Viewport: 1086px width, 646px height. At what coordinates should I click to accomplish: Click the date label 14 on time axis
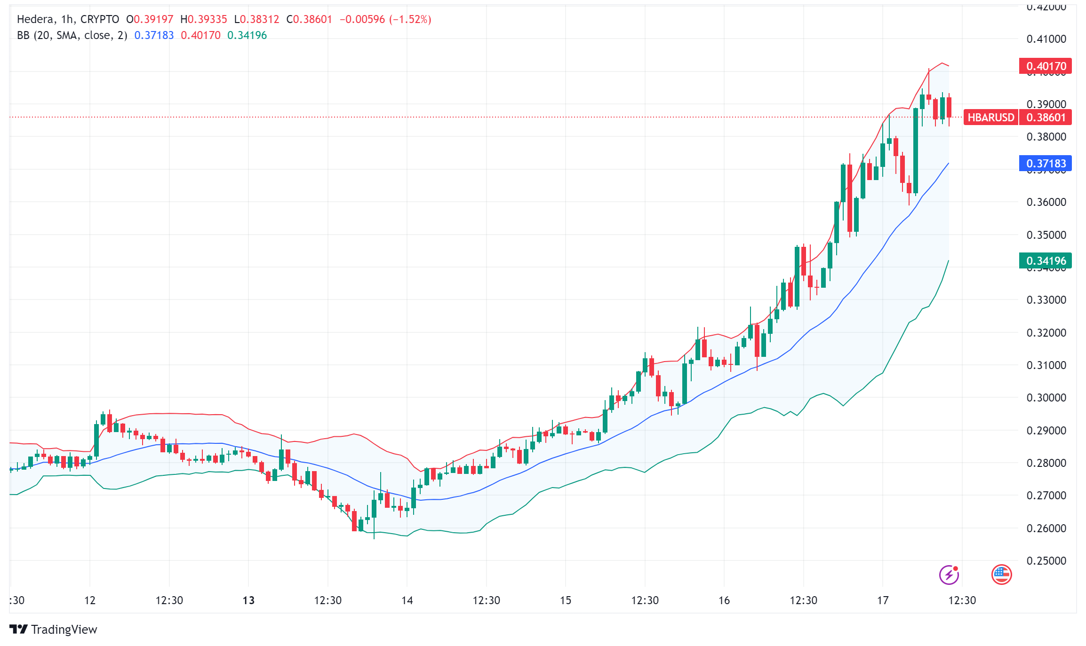coord(407,600)
